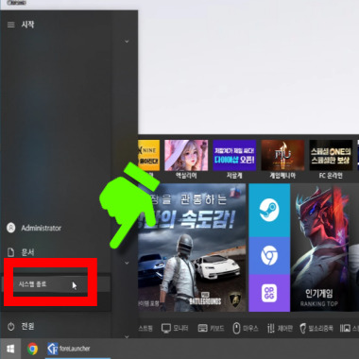Click the 전원 power icon
This screenshot has height=359, width=359.
tap(11, 327)
